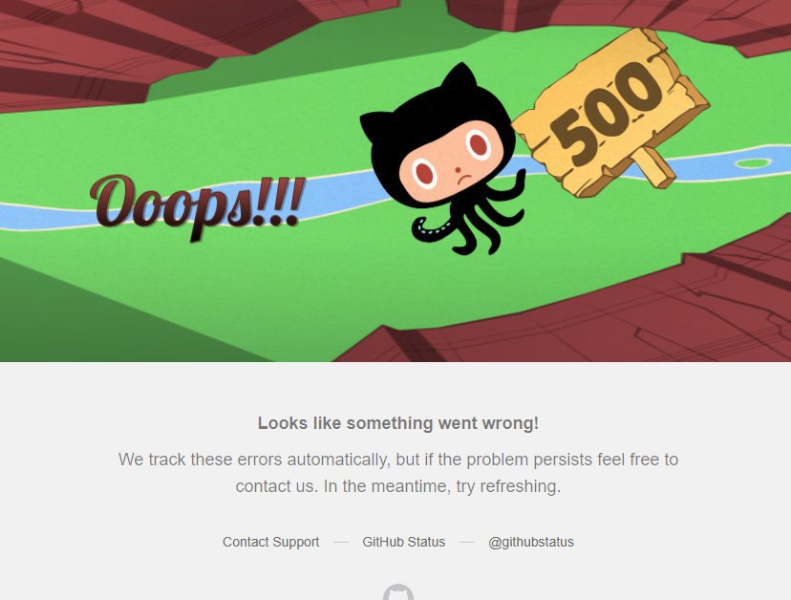The image size is (791, 600).
Task: Click the Ooops!!! title text
Action: (198, 206)
